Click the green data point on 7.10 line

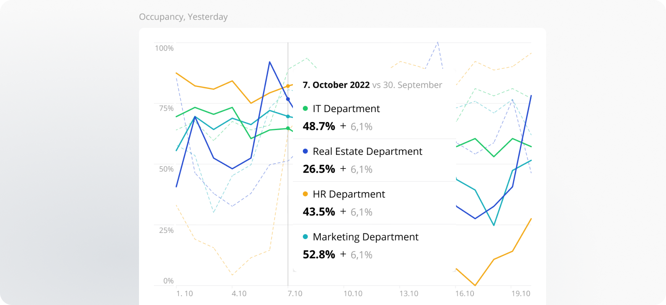pyautogui.click(x=288, y=128)
